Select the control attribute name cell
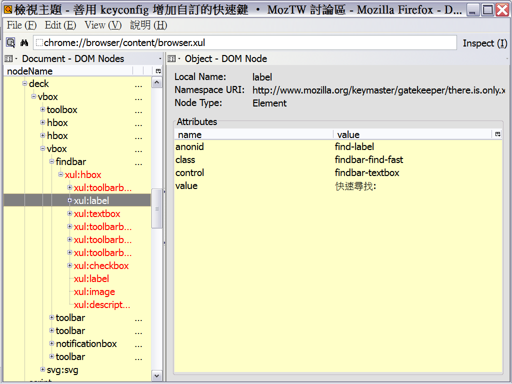The image size is (512, 384). 189,172
